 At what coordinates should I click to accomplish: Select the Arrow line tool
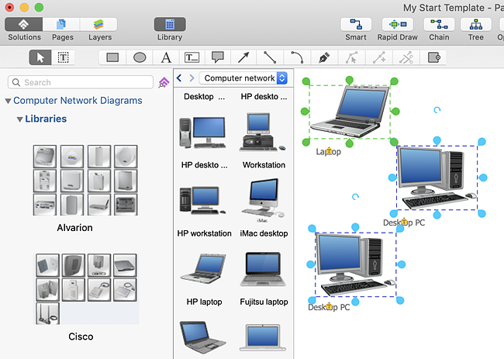click(x=243, y=57)
